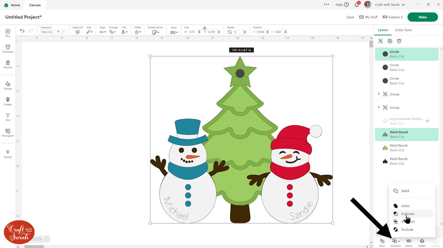Click the Templates icon in sidebar

[x=8, y=49]
